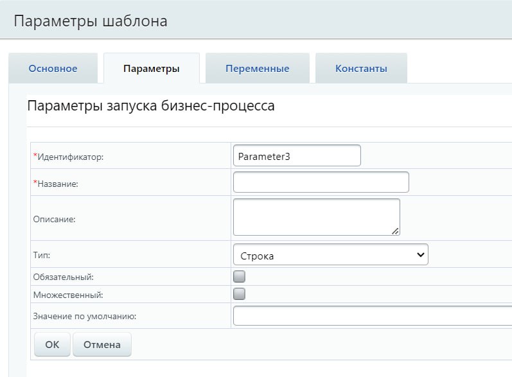Expand the Тип dropdown showing Строка
Image resolution: width=512 pixels, height=377 pixels.
point(330,255)
